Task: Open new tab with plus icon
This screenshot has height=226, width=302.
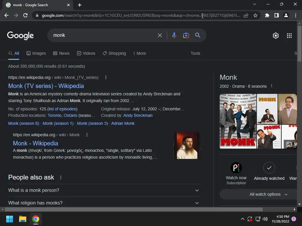Action: click(80, 5)
